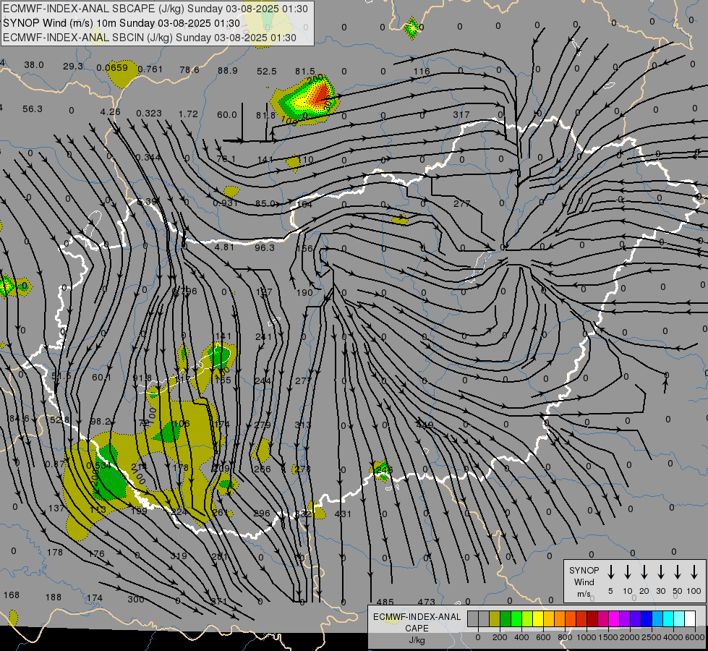This screenshot has width=708, height=651.
Task: Click the map value 449
Action: pyautogui.click(x=425, y=425)
